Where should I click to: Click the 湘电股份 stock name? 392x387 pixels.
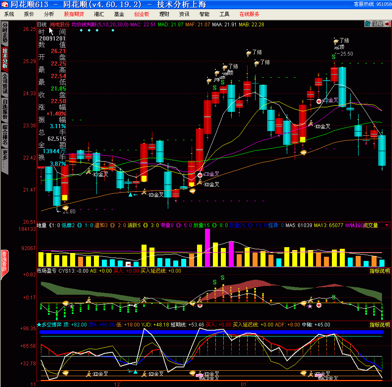[60, 25]
